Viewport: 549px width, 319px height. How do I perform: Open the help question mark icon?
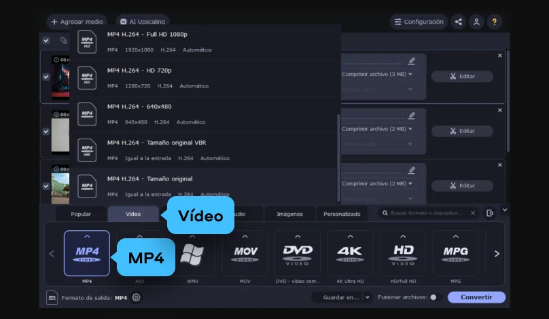click(494, 22)
